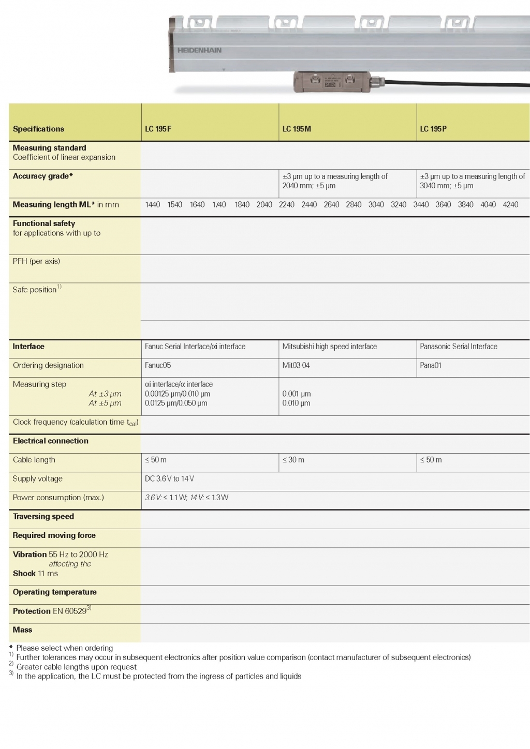The height and width of the screenshot is (749, 530).
Task: Select the 'Accuracy grade*' row label
Action: pyautogui.click(x=43, y=176)
